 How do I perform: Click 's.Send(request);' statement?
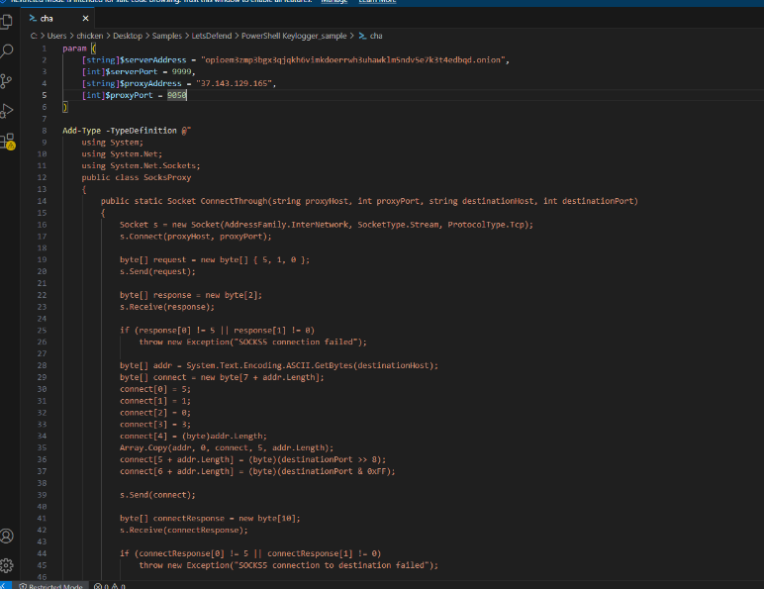(157, 271)
